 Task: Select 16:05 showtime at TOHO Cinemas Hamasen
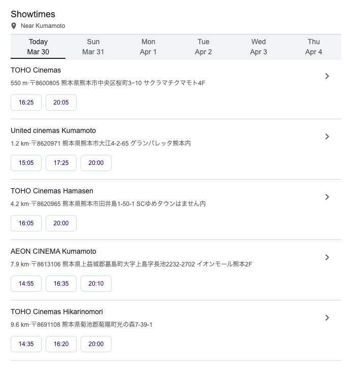[x=26, y=223]
